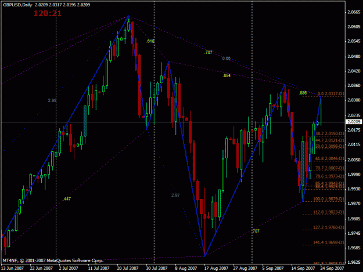Click the 70.7 2.0007-D1 Fibonacci level
Screen dimensions: 363x272
point(330,168)
